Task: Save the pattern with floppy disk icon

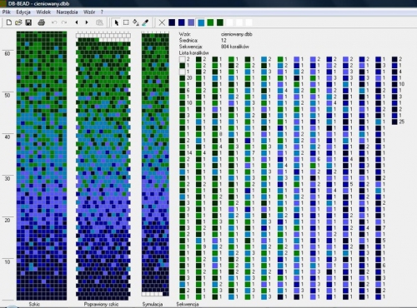Action: pos(28,22)
